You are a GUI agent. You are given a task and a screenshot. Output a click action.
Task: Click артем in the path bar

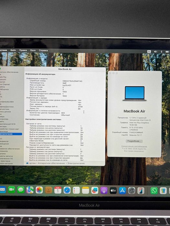click(x=32, y=163)
